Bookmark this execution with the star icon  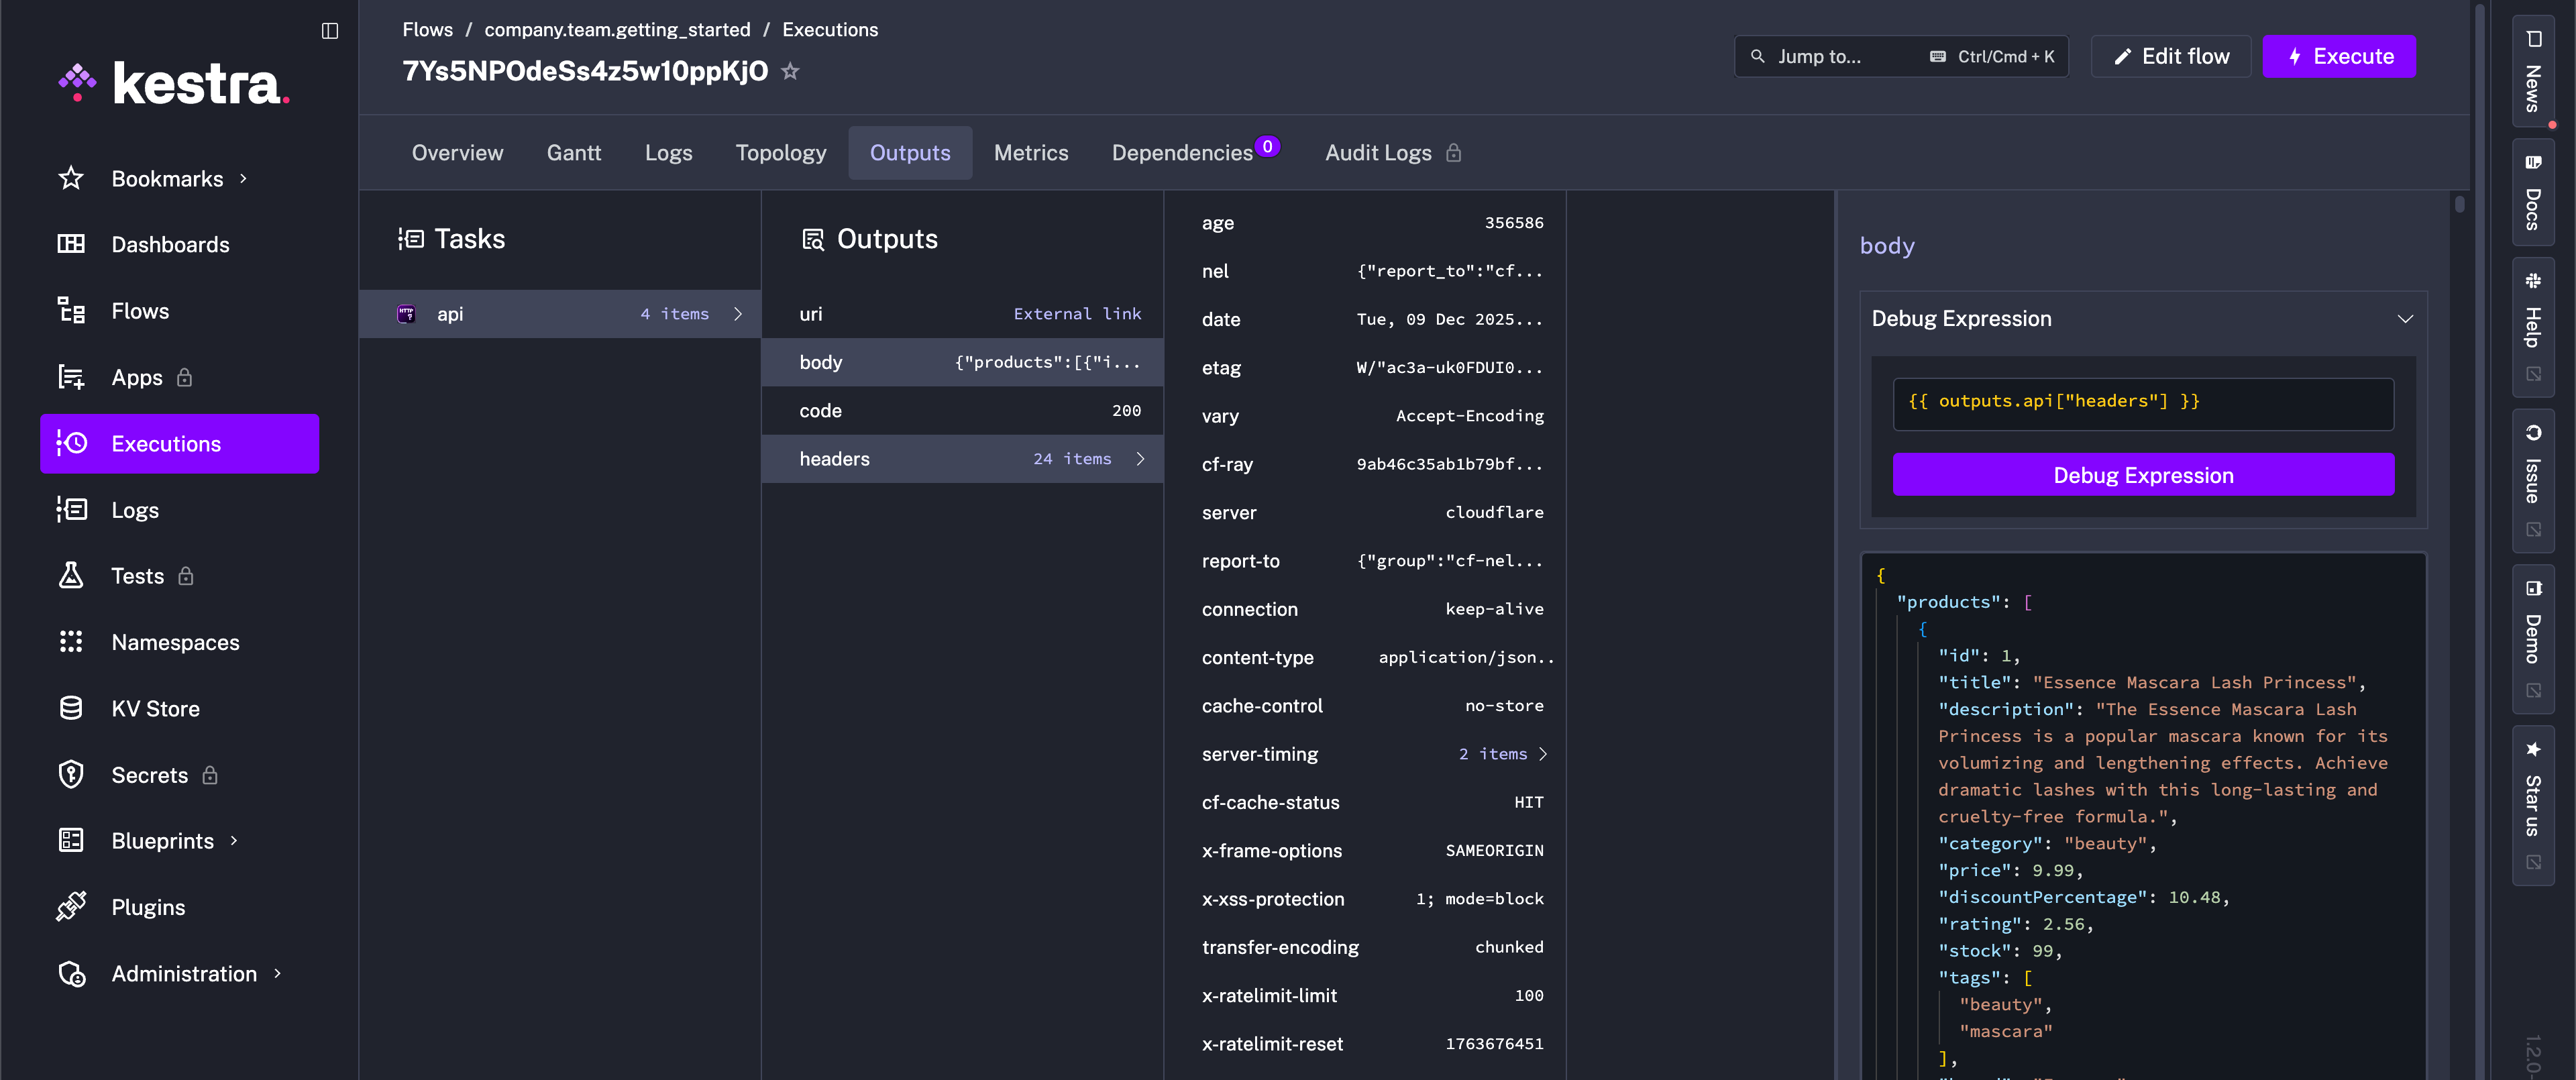pyautogui.click(x=790, y=71)
